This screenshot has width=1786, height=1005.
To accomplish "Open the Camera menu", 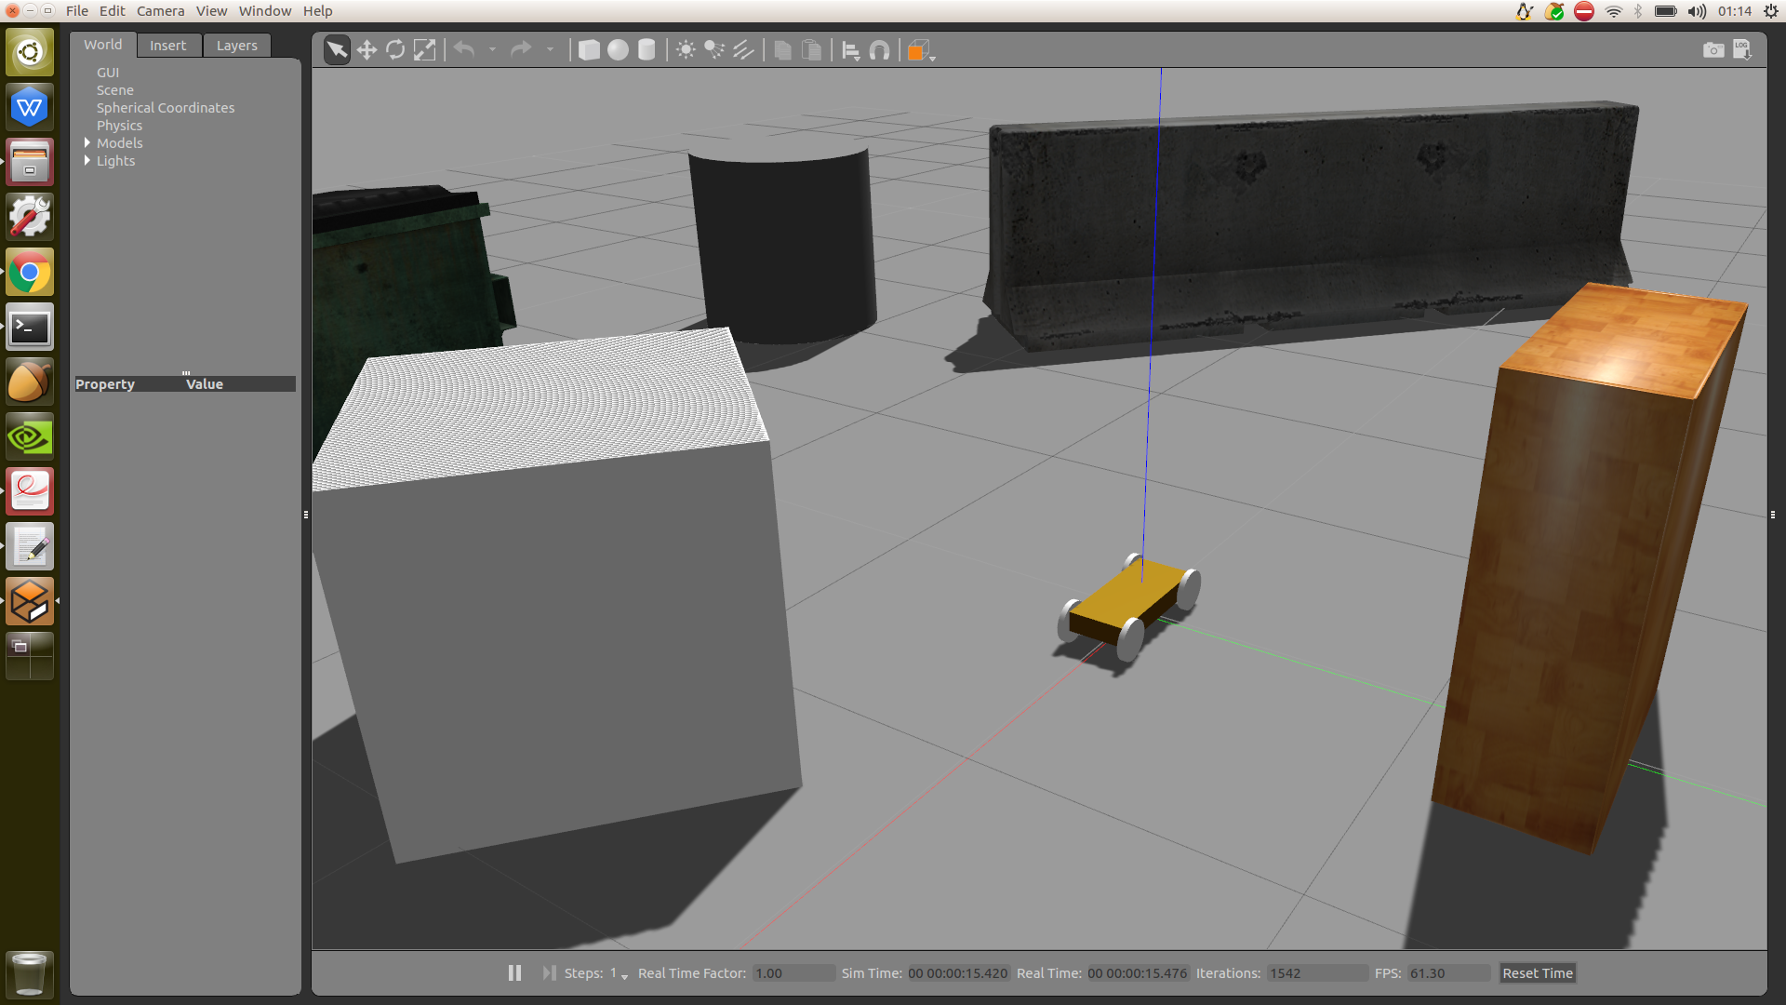I will tap(160, 11).
